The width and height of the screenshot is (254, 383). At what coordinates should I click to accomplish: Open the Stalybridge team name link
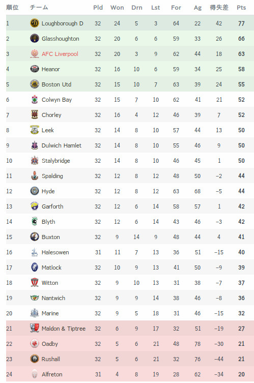pyautogui.click(x=56, y=161)
